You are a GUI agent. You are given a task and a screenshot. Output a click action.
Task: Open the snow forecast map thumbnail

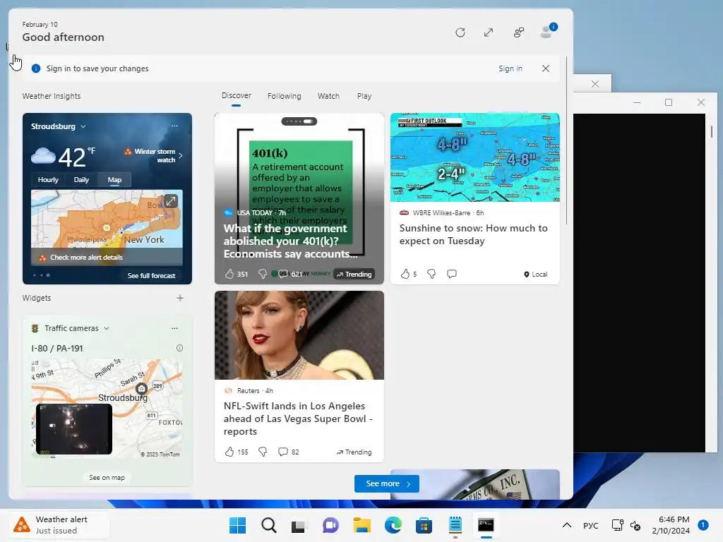(x=475, y=157)
